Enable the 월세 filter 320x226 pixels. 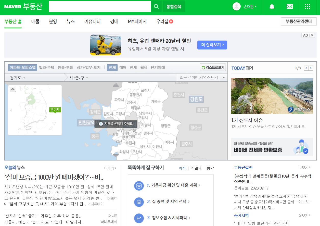click(x=143, y=67)
